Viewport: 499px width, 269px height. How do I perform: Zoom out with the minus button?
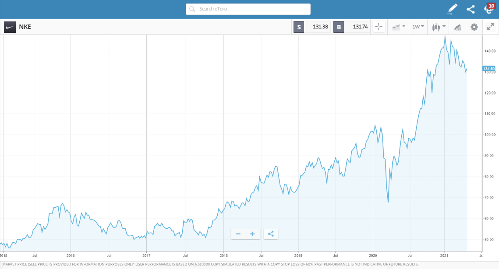[238, 234]
